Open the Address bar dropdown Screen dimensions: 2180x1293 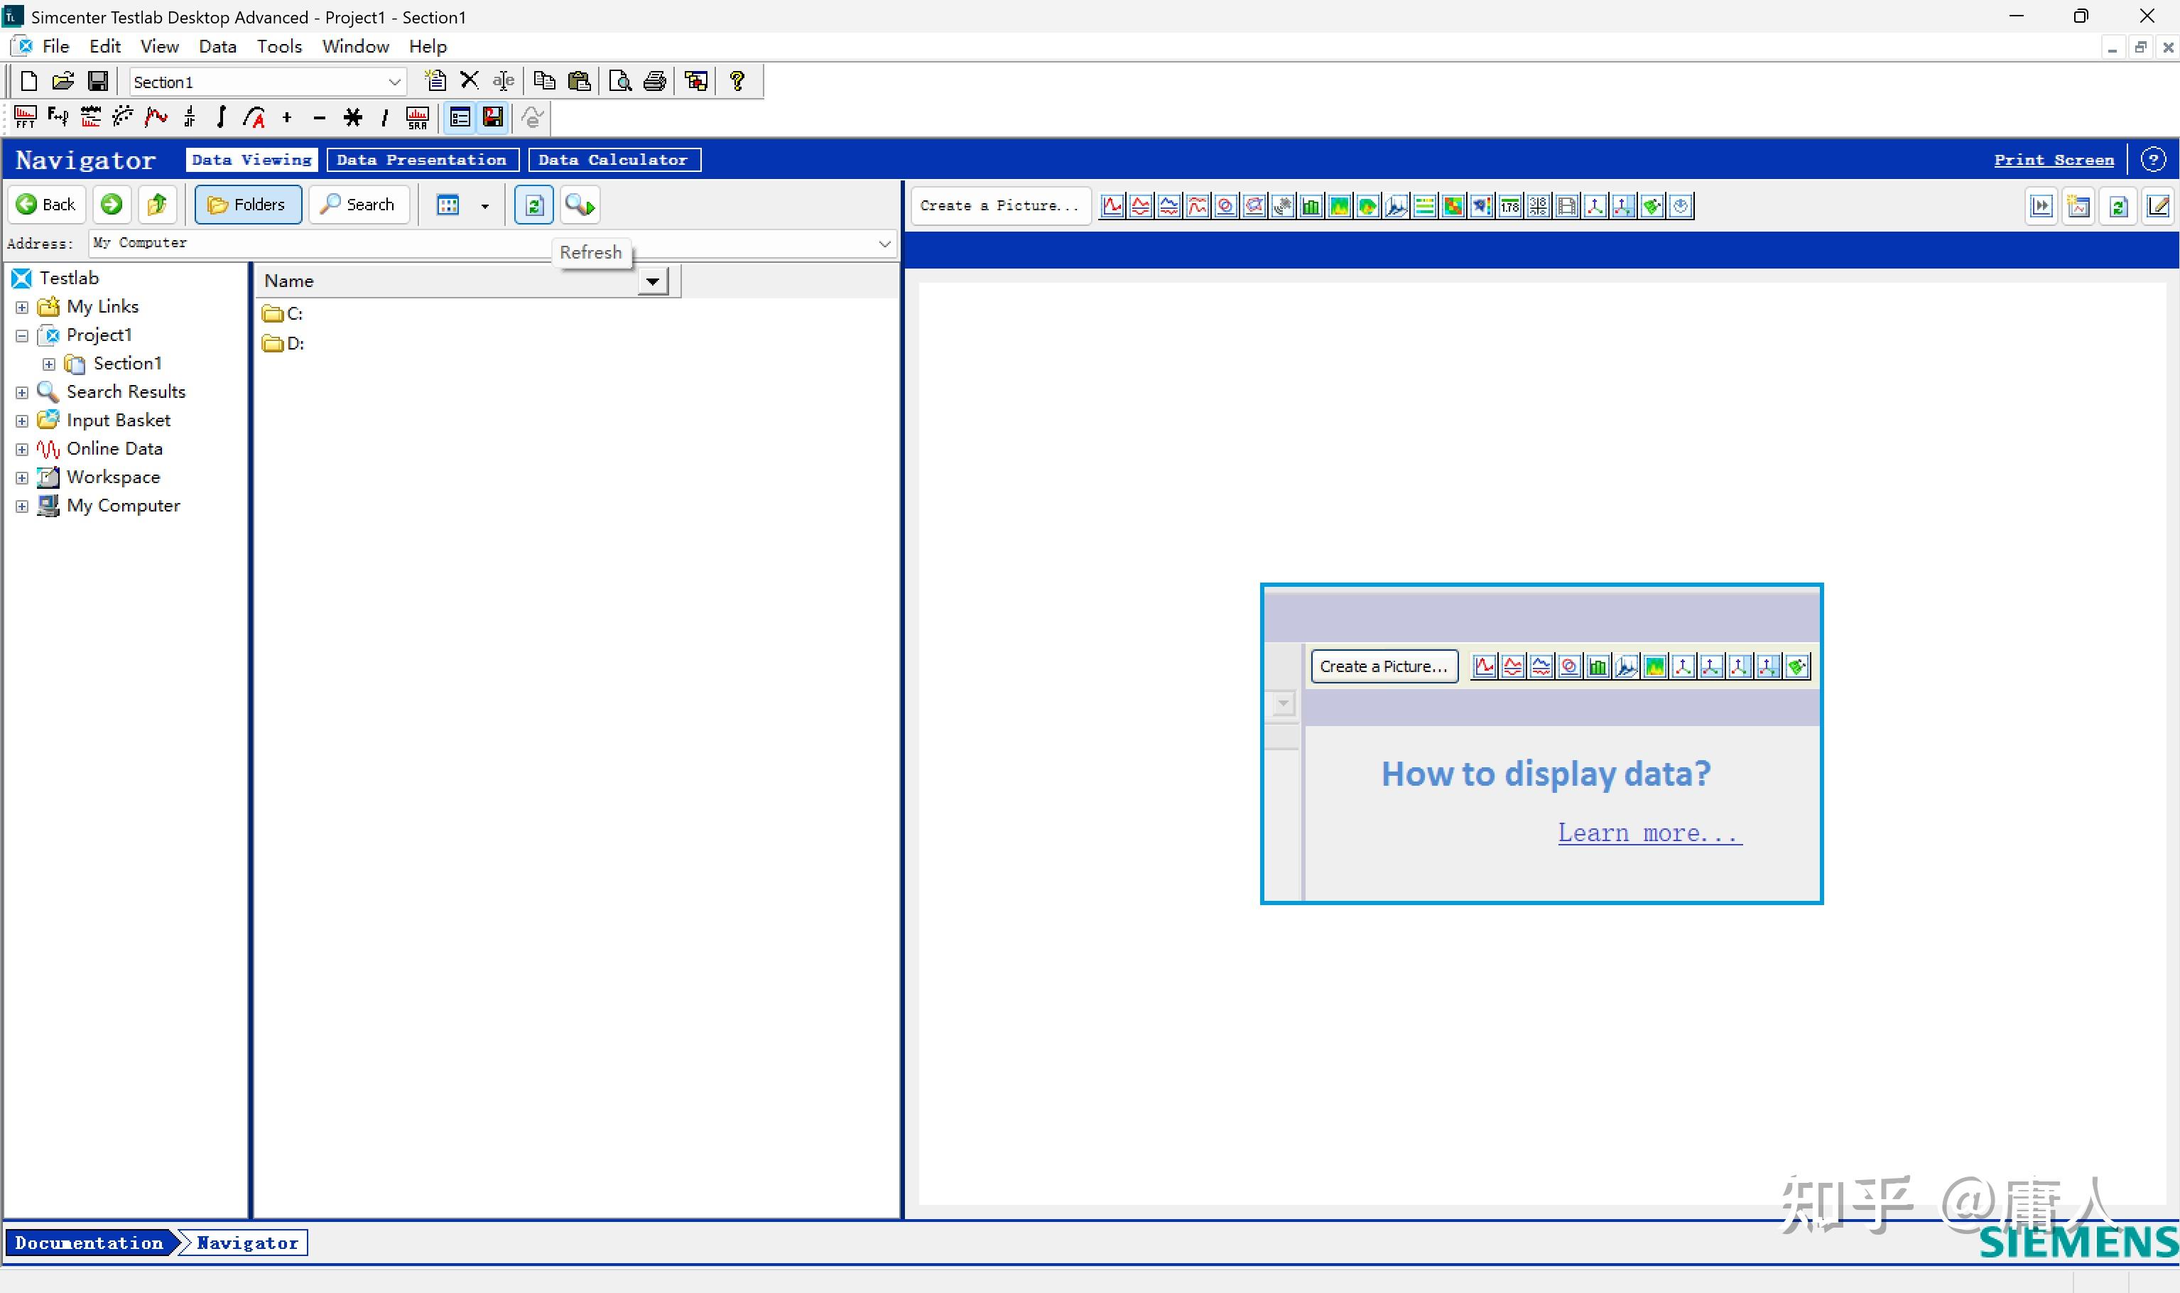coord(884,243)
